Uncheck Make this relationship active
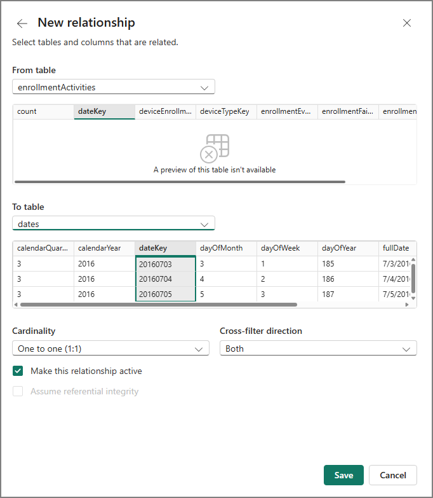The image size is (433, 498). coord(18,371)
